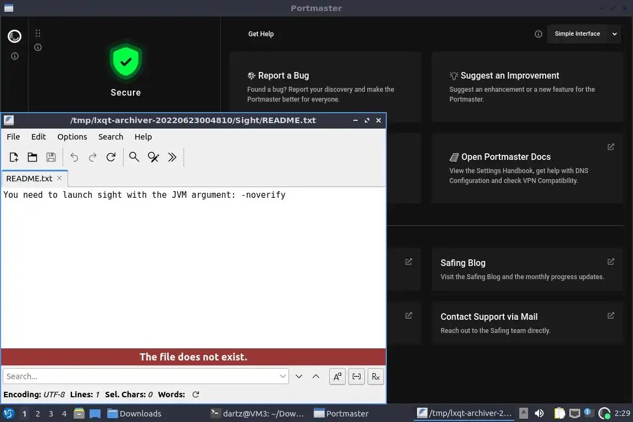Click the grid dots icon beside Secure panel

[38, 33]
